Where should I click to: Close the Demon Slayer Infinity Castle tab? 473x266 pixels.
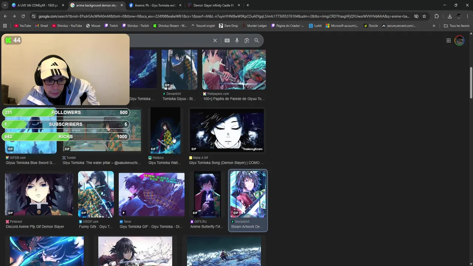coord(239,5)
